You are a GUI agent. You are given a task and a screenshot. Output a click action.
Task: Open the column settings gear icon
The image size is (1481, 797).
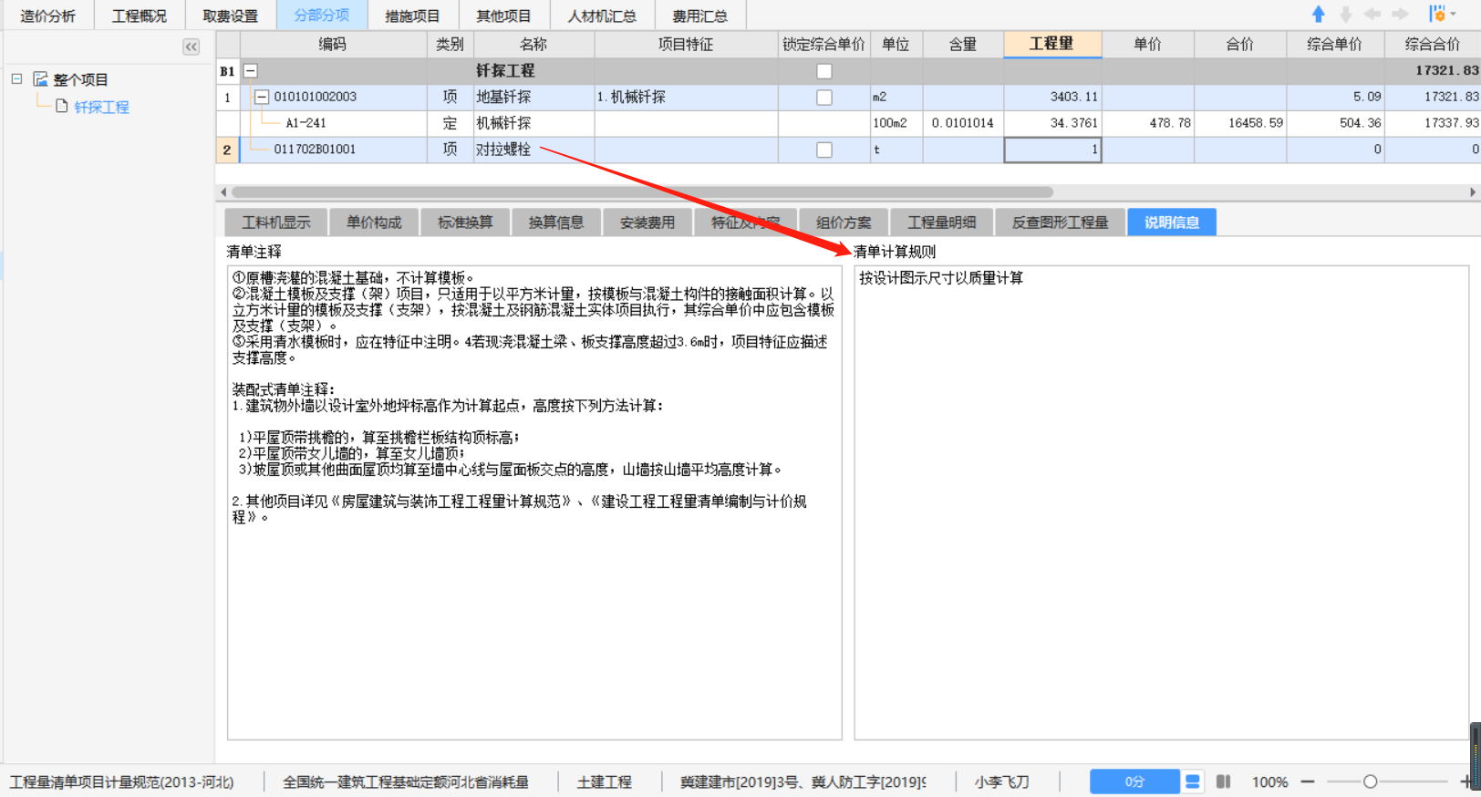point(1437,14)
